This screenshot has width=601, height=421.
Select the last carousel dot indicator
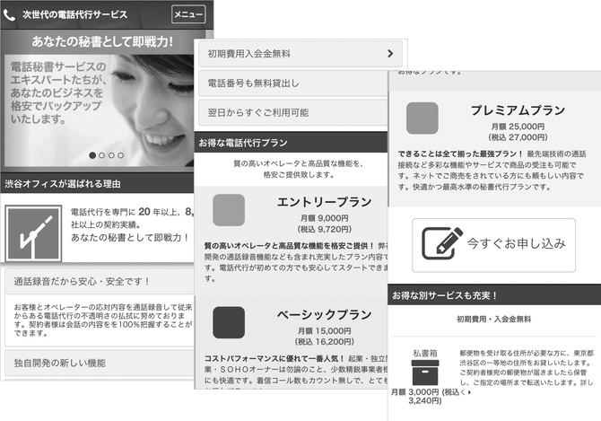click(x=121, y=155)
